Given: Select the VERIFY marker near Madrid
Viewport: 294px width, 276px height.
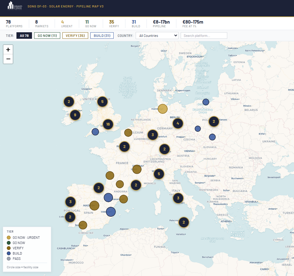Looking at the screenshot, I should (94, 206).
